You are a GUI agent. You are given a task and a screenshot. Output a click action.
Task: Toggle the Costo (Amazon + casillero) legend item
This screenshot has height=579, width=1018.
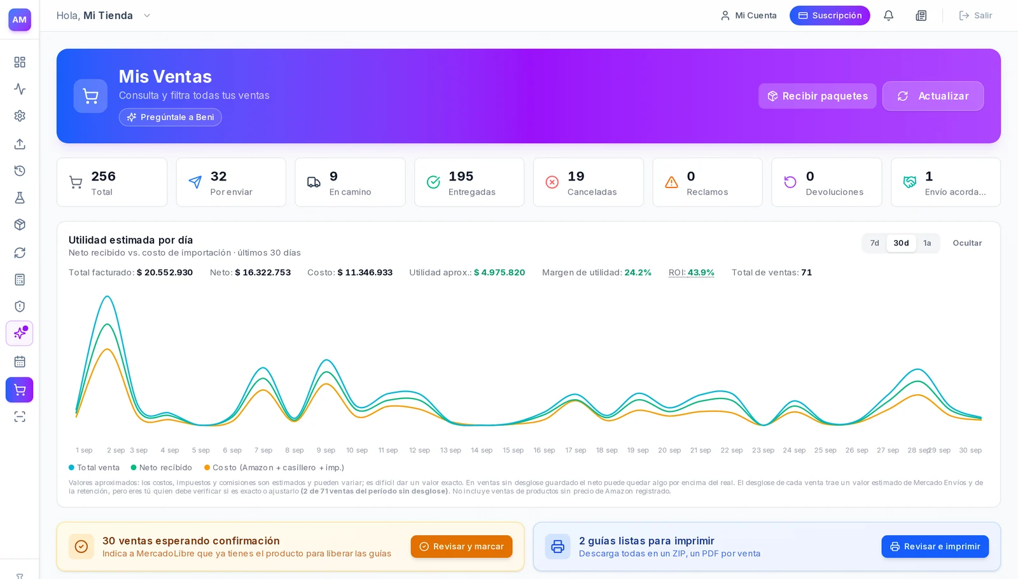point(274,467)
